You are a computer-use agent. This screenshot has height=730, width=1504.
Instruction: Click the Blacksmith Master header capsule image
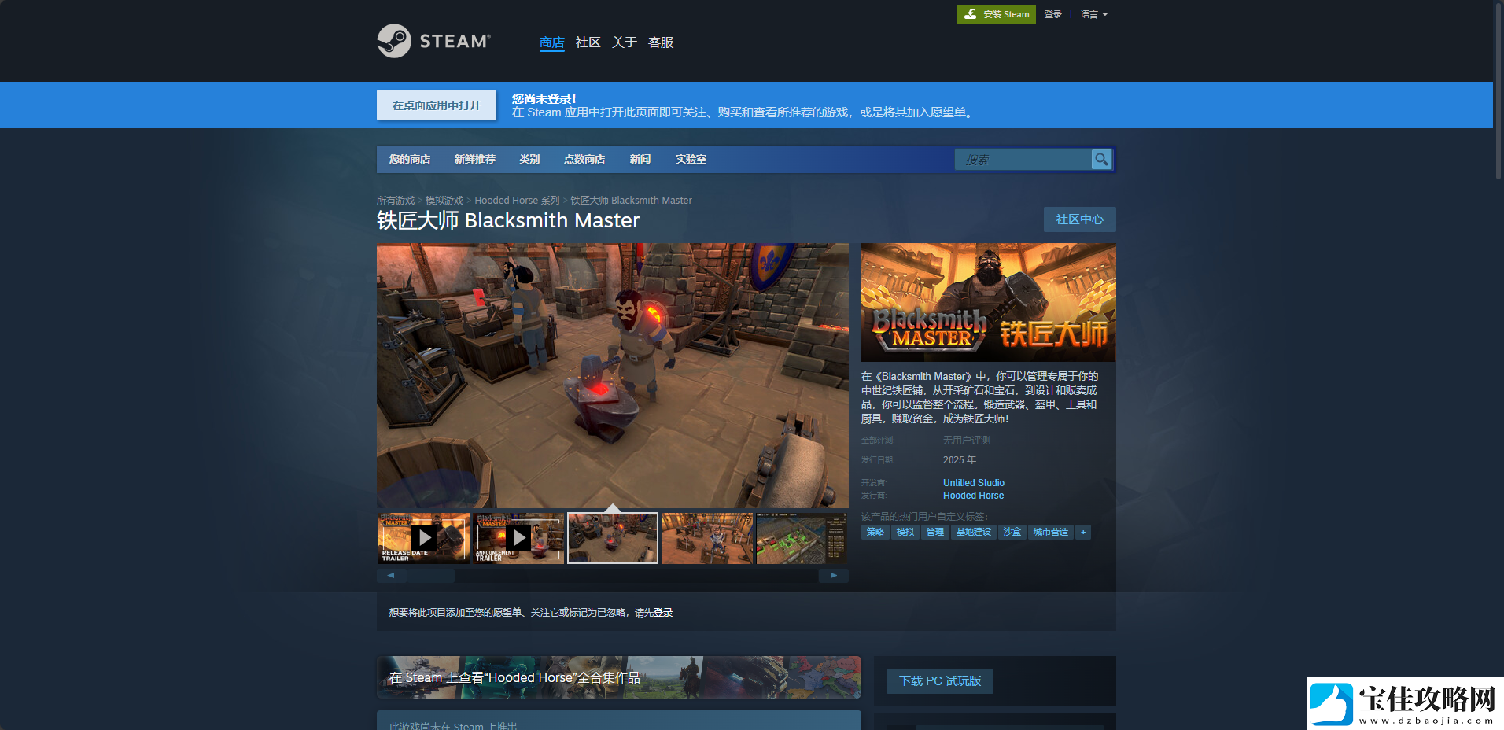(989, 302)
